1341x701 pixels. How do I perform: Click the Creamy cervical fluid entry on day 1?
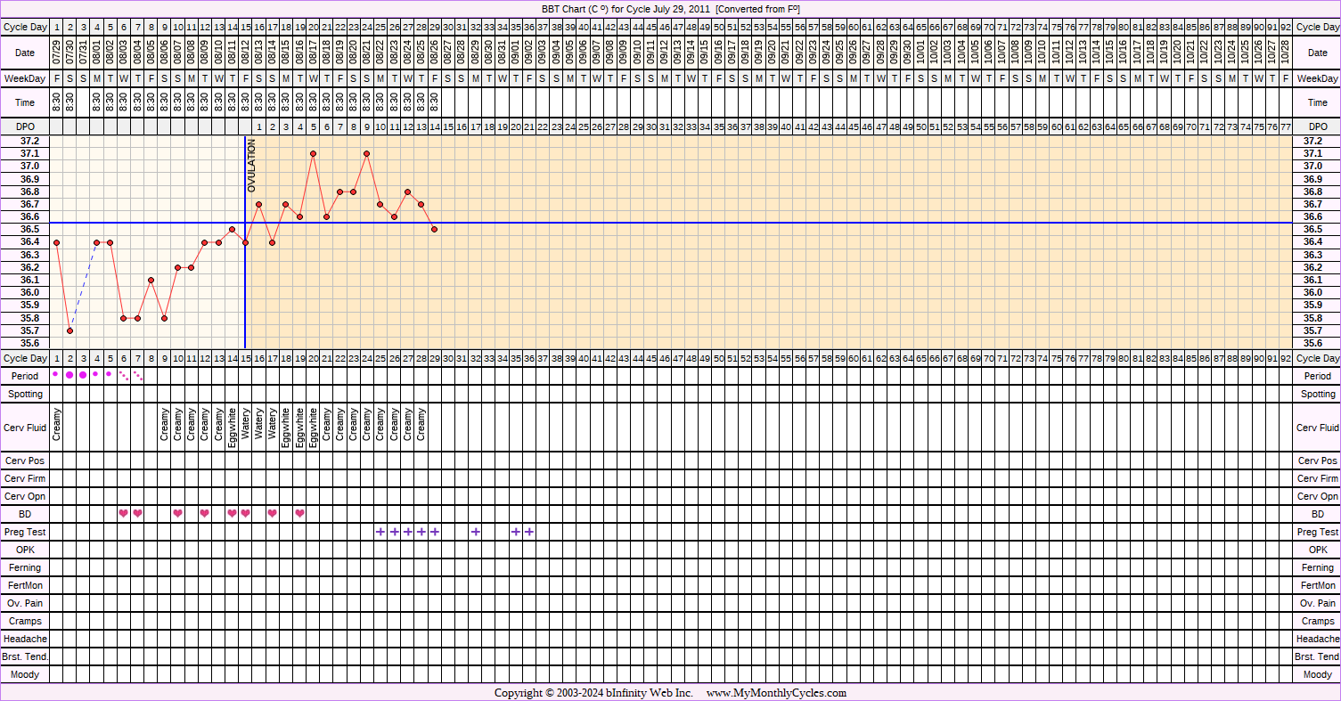tap(57, 424)
